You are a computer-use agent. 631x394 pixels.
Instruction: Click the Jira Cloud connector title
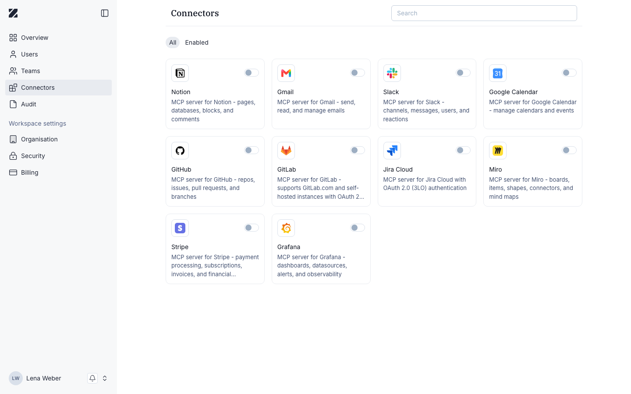[398, 169]
